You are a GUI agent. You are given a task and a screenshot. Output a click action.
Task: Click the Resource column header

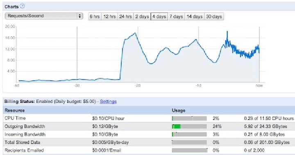14,110
